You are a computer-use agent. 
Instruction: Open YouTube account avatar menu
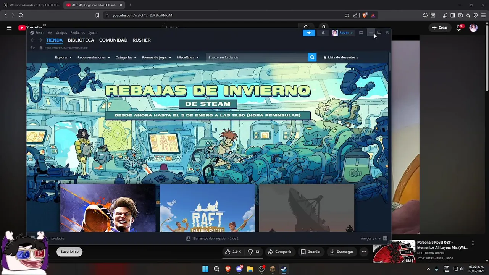point(473,27)
